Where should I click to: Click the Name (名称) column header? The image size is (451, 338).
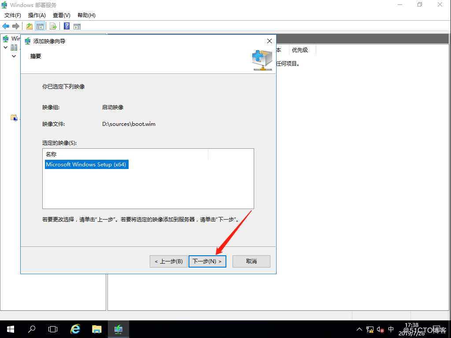(125, 154)
